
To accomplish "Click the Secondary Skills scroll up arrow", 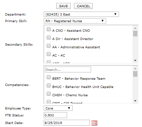I will 135,28.
